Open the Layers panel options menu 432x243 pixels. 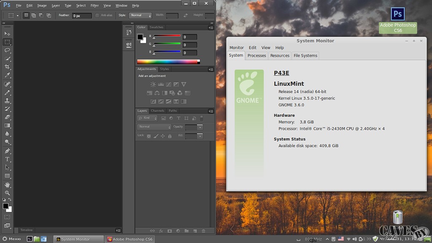click(x=211, y=111)
